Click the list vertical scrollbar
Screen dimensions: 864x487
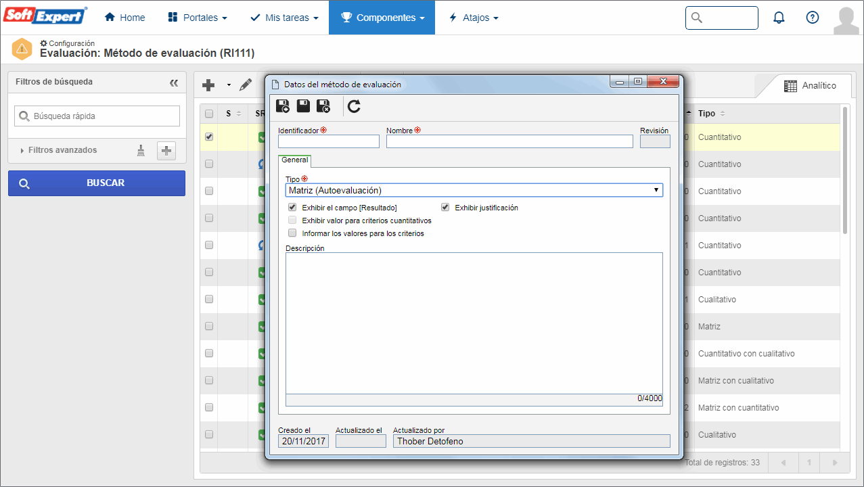844,170
